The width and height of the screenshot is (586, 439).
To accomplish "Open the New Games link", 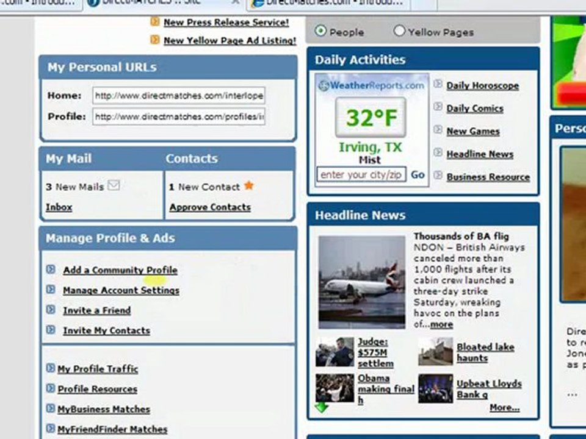I will (x=473, y=132).
